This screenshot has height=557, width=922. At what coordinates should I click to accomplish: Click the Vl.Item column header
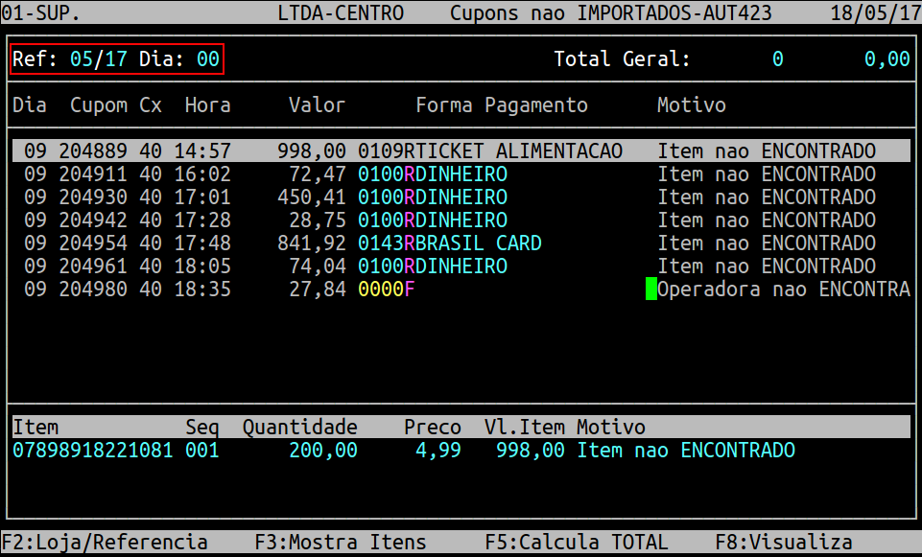(x=525, y=428)
